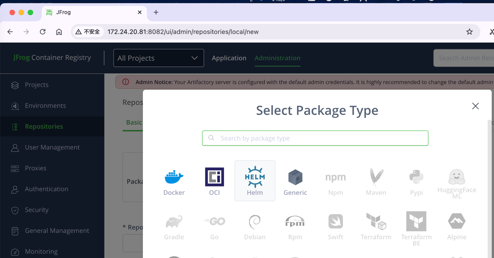Open the All Projects dropdown
The image size is (494, 258).
point(158,58)
